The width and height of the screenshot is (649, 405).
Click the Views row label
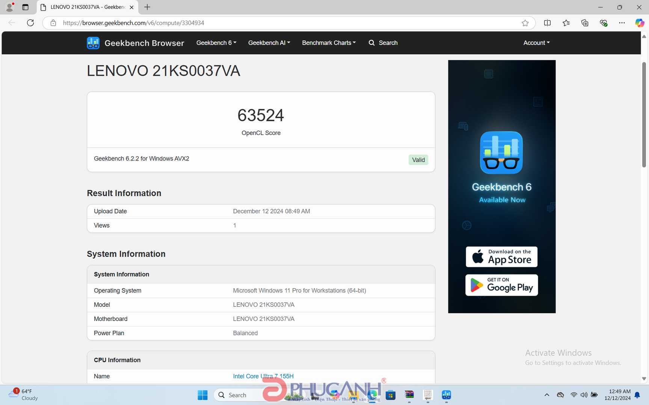point(102,225)
